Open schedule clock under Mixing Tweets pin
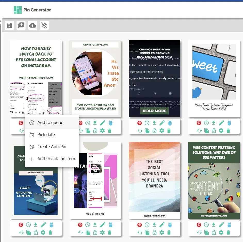 [x=206, y=123]
